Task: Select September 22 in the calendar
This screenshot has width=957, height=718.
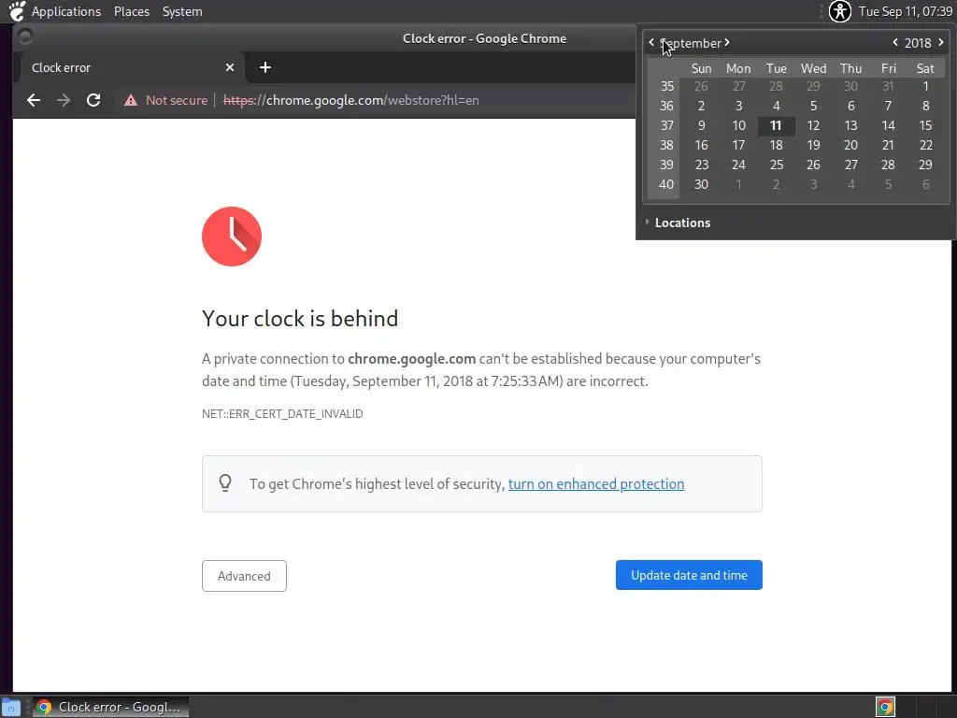Action: (x=925, y=145)
